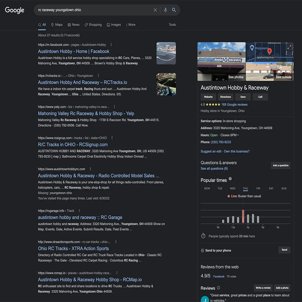
Task: Select SAT in Popular times
Action: click(271, 189)
